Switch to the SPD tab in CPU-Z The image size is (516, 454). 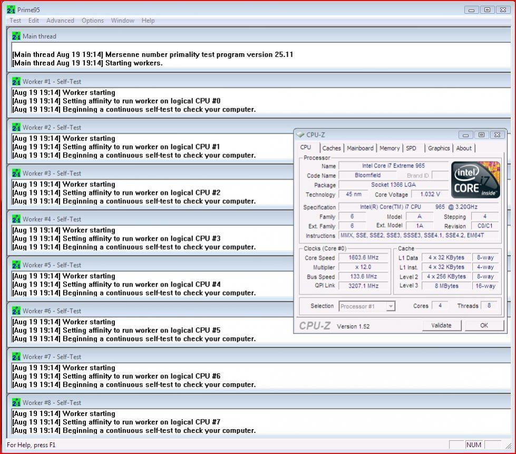coord(411,148)
